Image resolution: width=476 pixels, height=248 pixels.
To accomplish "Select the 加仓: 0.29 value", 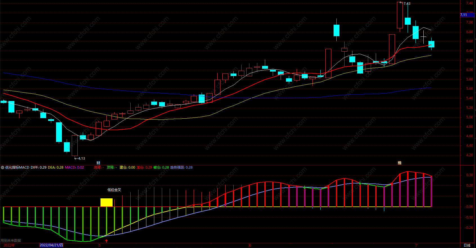I will [x=144, y=167].
